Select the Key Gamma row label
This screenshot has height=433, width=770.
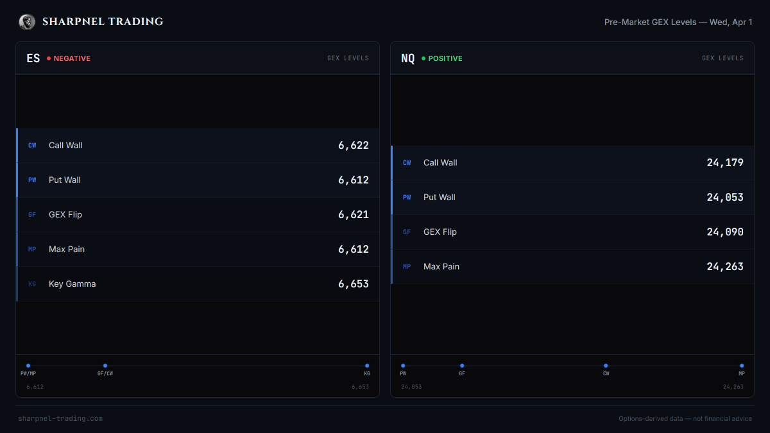pyautogui.click(x=73, y=284)
